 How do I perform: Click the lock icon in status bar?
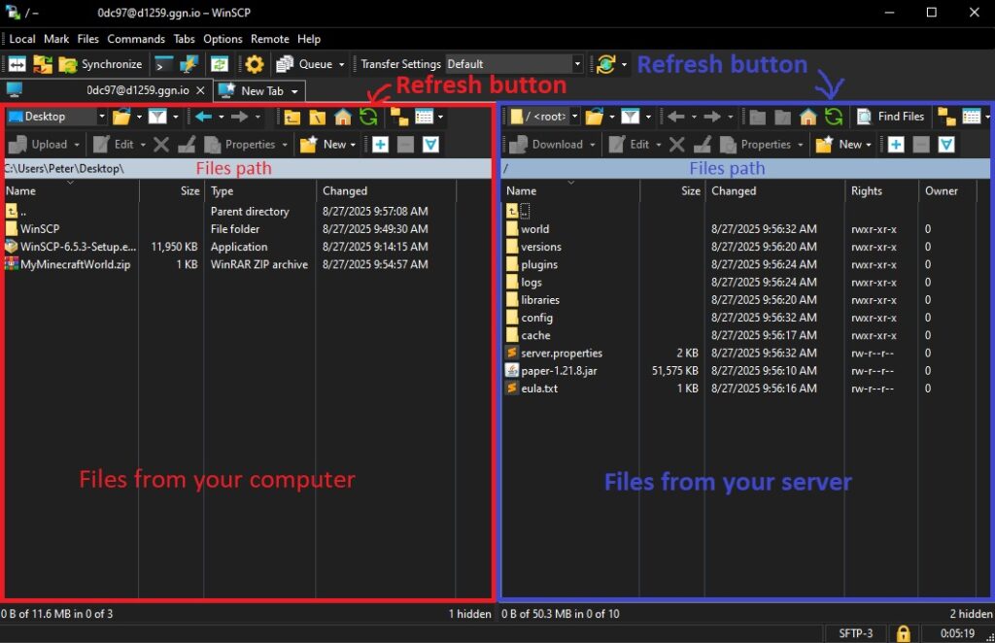click(903, 633)
